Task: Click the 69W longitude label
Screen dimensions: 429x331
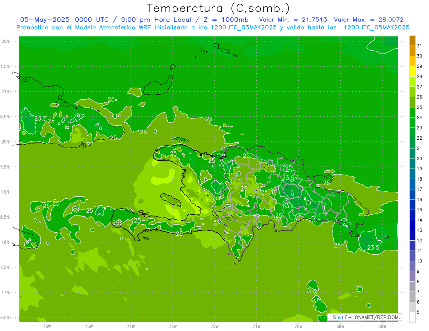Action: (340, 326)
